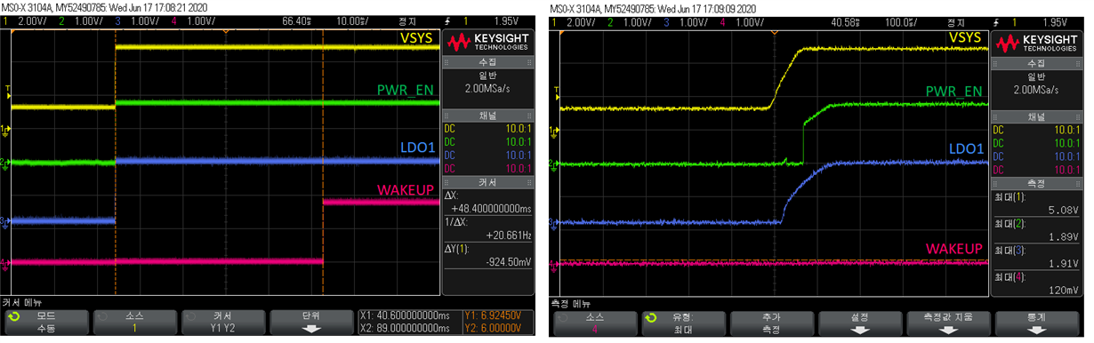Toggle channel 1 2.00V/ indicator on left scope
The height and width of the screenshot is (343, 1094).
(25, 20)
